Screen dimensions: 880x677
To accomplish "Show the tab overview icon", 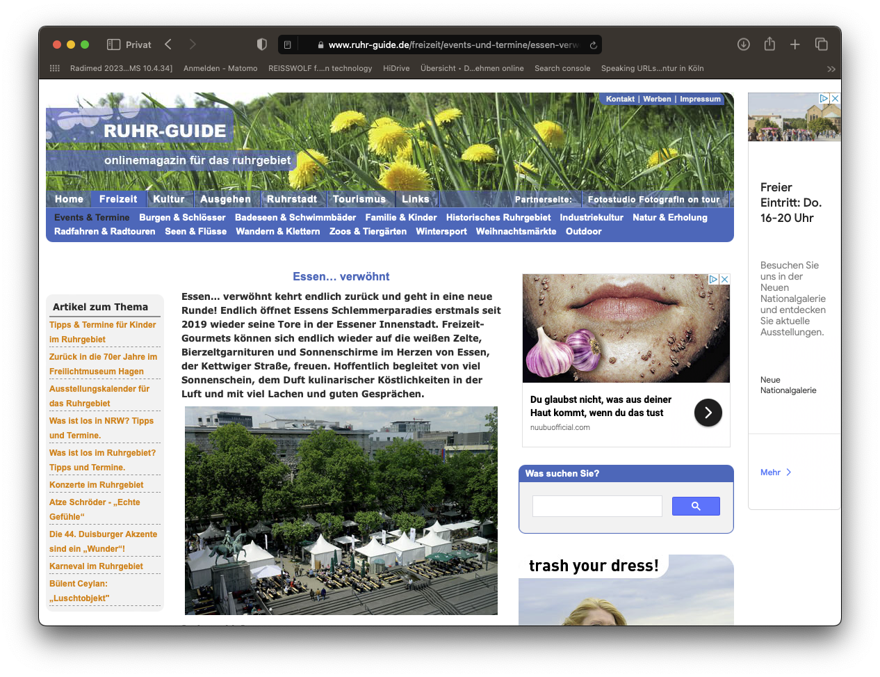I will tap(821, 45).
